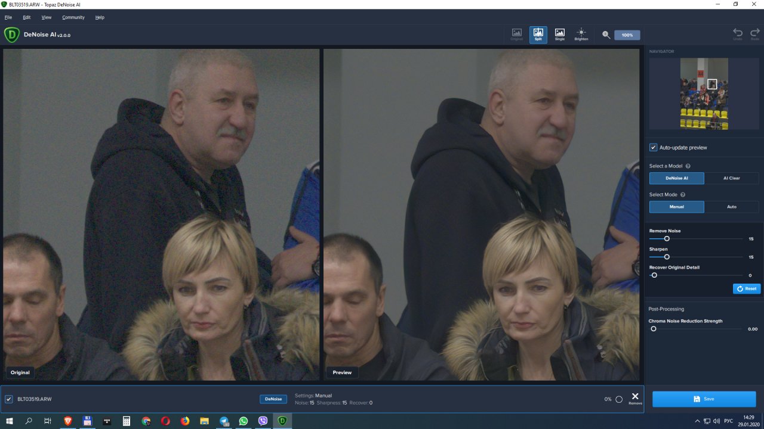
Task: Click the help icon next to Select a Model
Action: [x=688, y=166]
